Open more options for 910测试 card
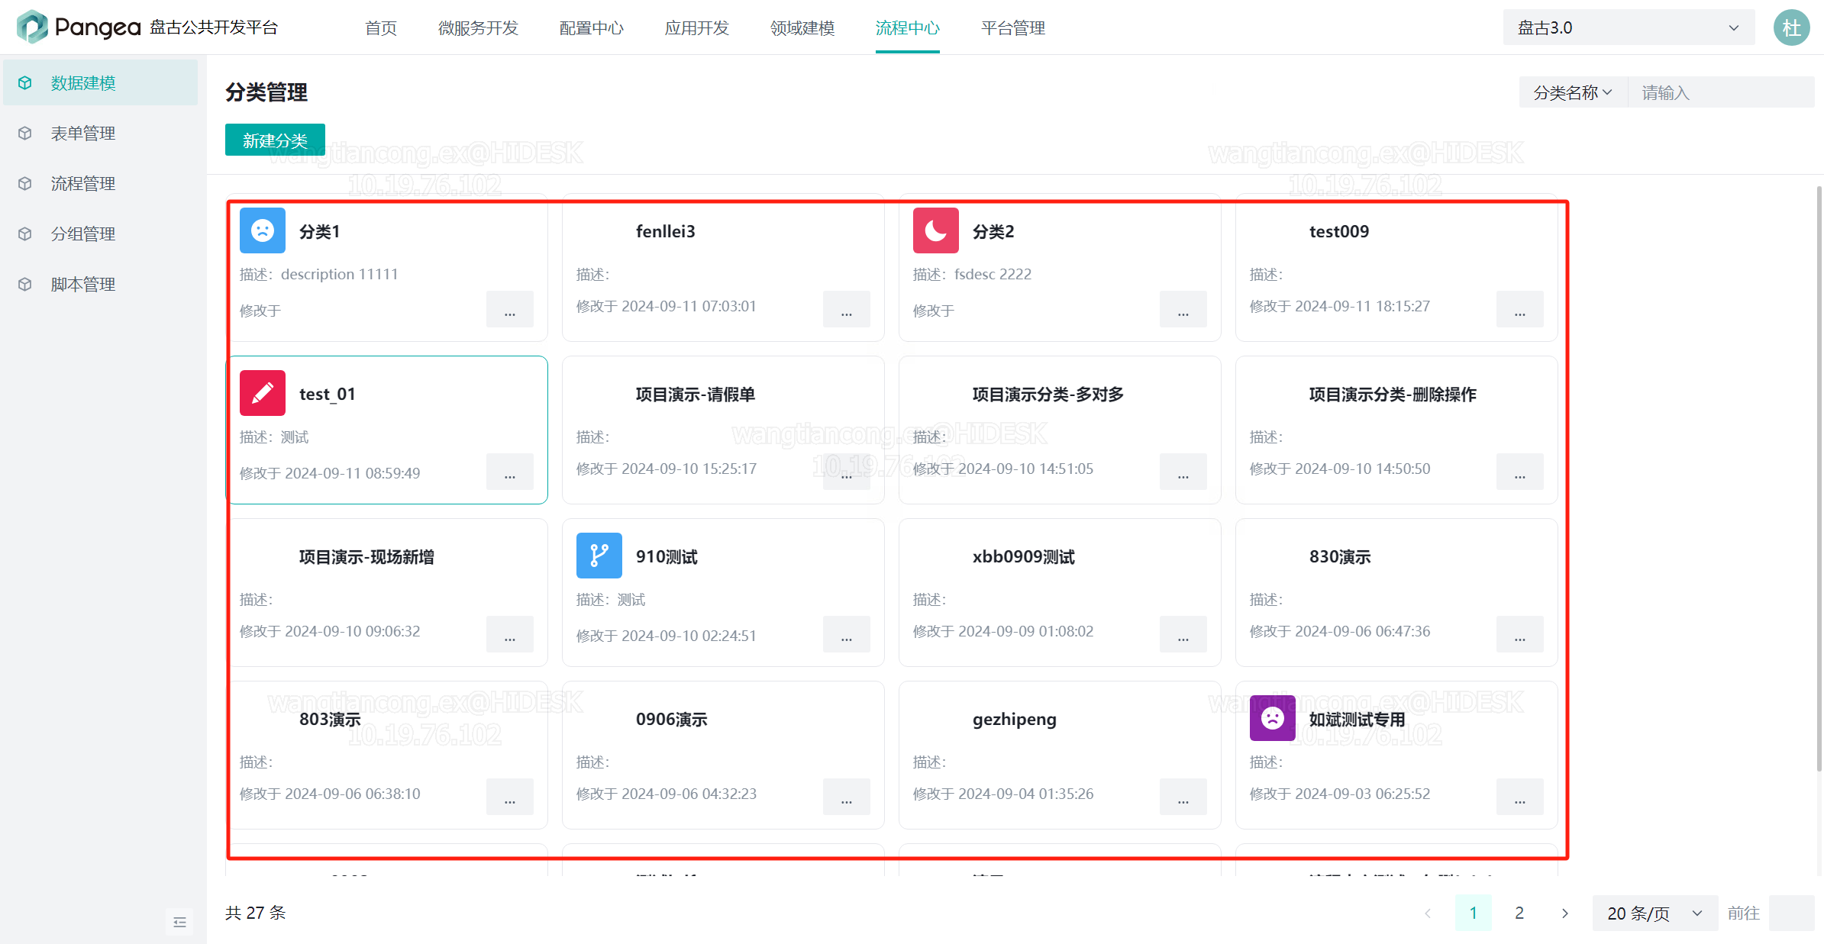1824x944 pixels. [847, 634]
